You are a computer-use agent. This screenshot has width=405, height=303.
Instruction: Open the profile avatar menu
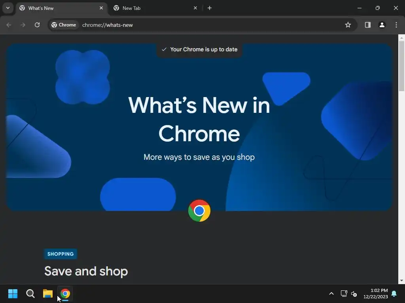coord(382,25)
